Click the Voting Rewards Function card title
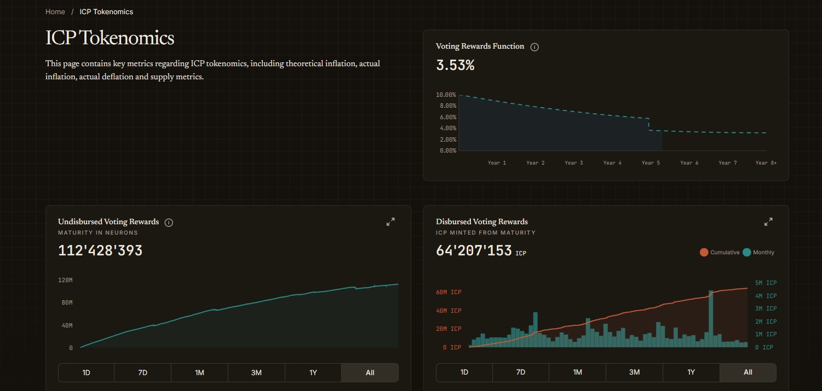The width and height of the screenshot is (822, 391). tap(480, 46)
